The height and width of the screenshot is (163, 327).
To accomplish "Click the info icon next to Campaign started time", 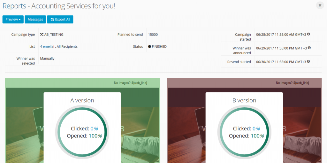I will tap(308, 34).
